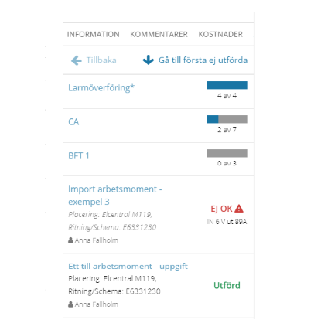Open the INFORMATION tab
The width and height of the screenshot is (321, 330).
point(94,34)
